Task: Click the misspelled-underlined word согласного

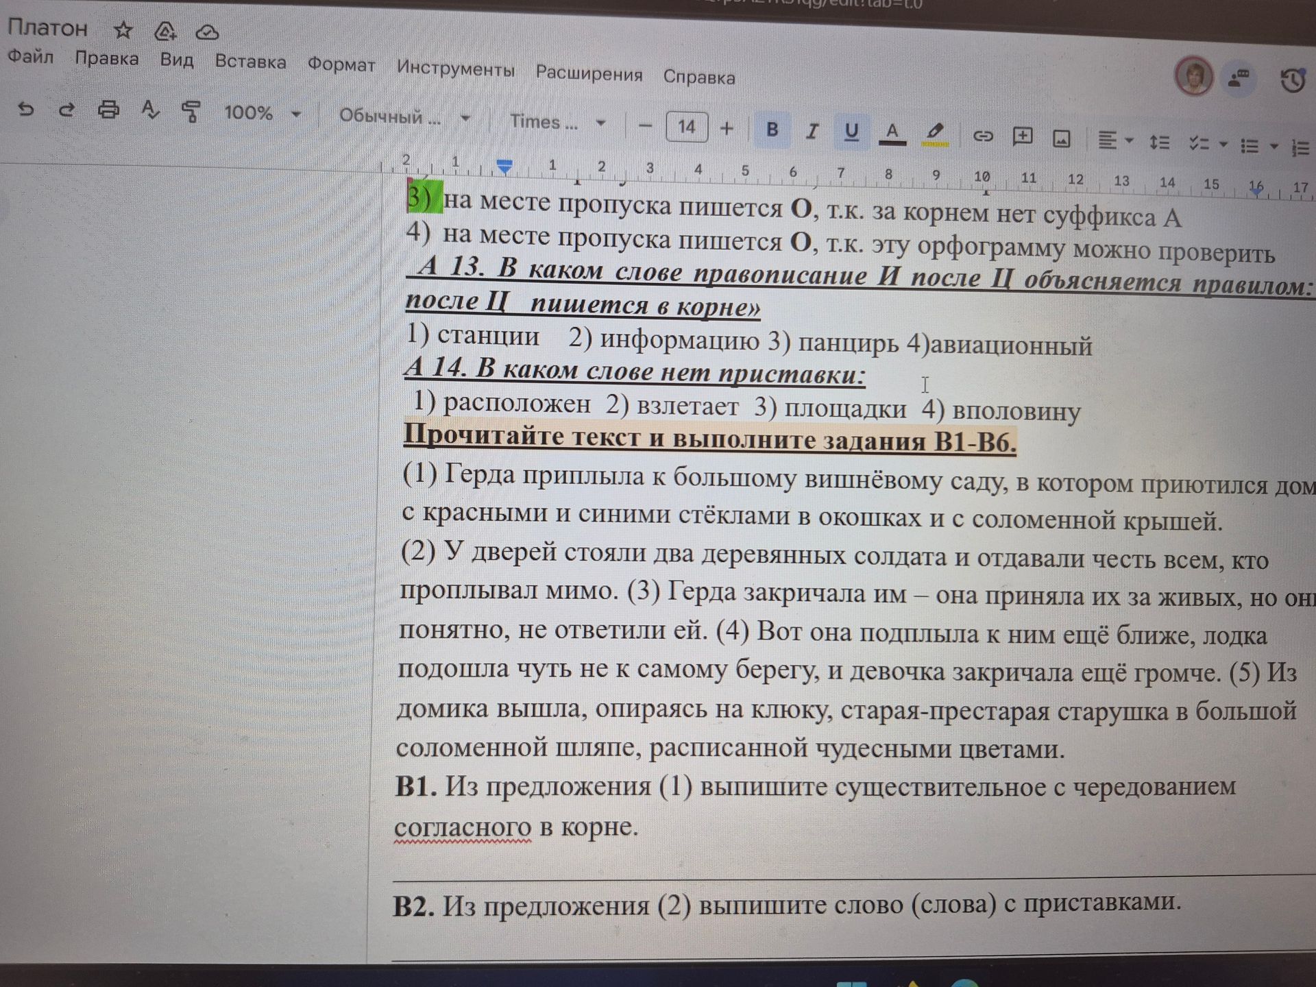Action: pyautogui.click(x=463, y=827)
